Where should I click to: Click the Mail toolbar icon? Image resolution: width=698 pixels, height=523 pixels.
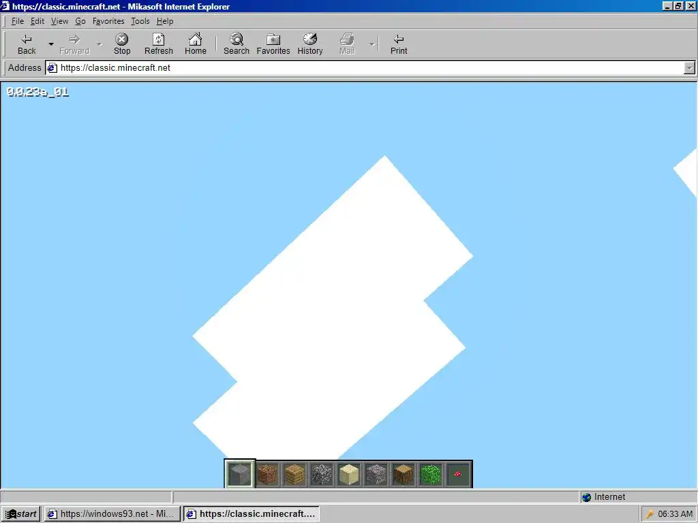pos(347,44)
